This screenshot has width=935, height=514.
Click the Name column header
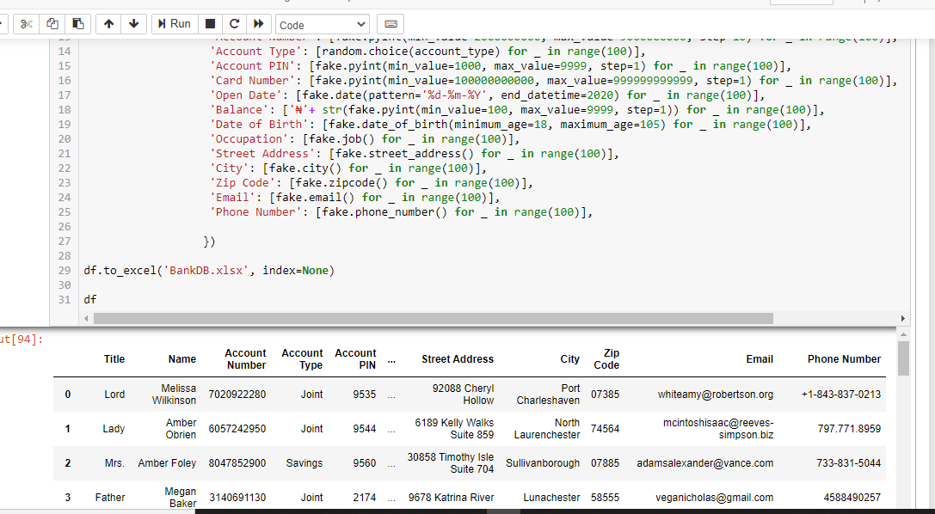pyautogui.click(x=181, y=359)
